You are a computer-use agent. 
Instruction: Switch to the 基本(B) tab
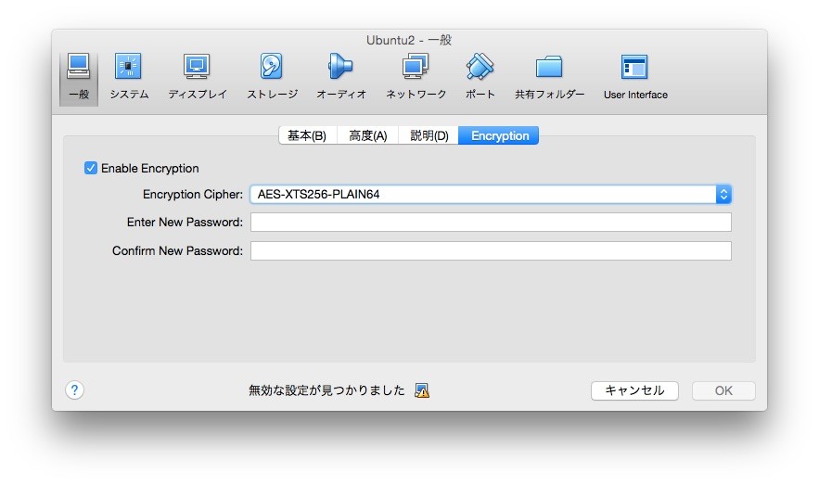point(307,135)
